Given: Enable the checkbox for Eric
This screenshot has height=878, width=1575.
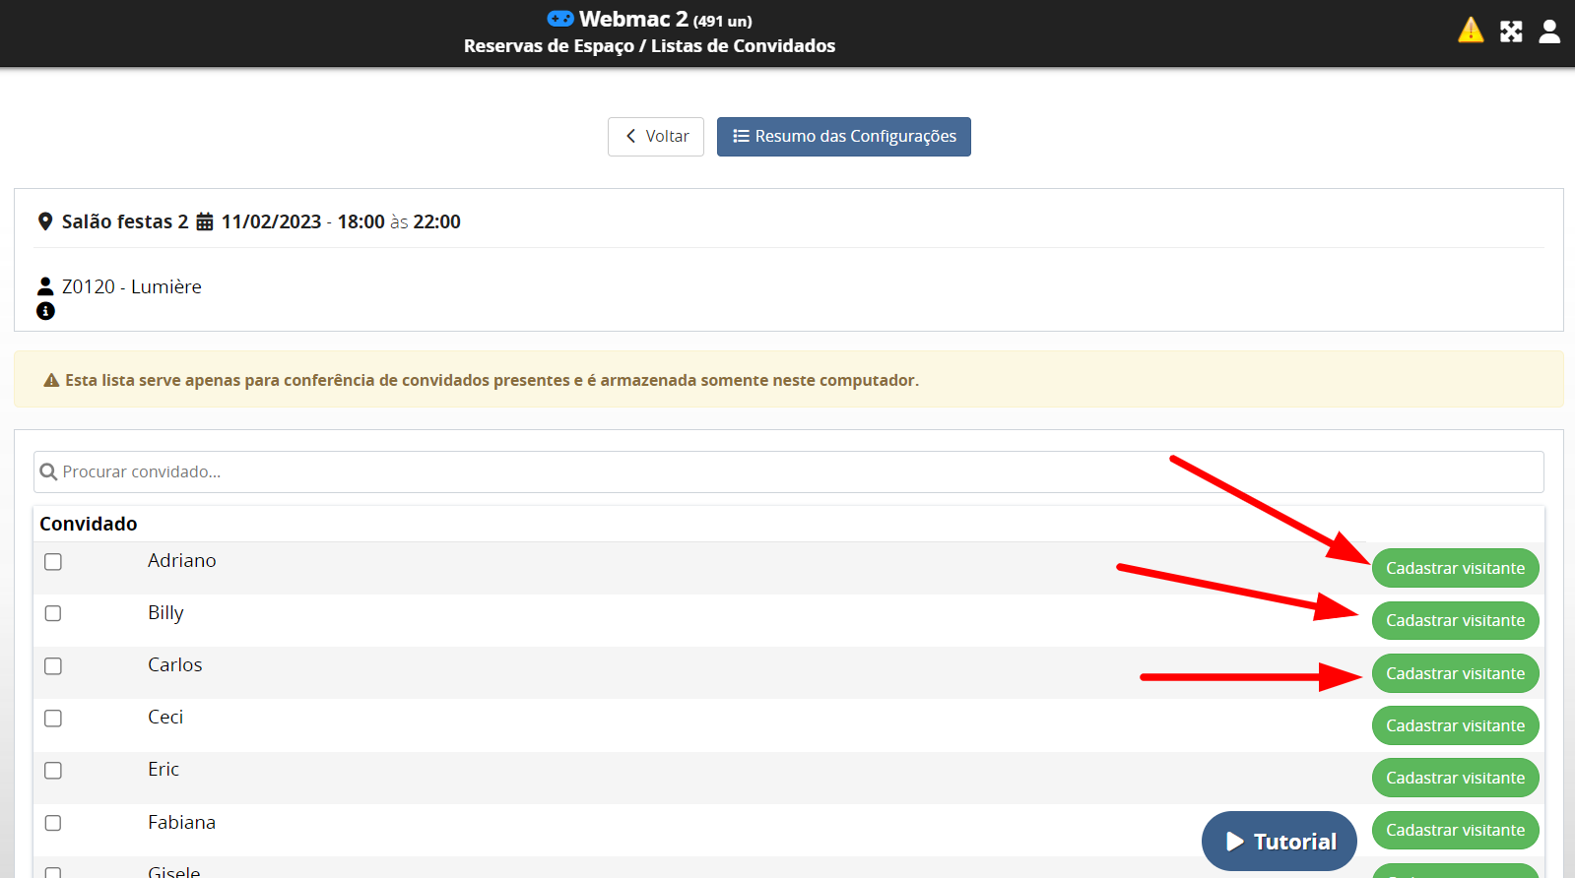Looking at the screenshot, I should [53, 771].
